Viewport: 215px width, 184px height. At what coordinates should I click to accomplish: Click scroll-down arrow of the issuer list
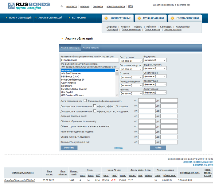[x=117, y=95]
